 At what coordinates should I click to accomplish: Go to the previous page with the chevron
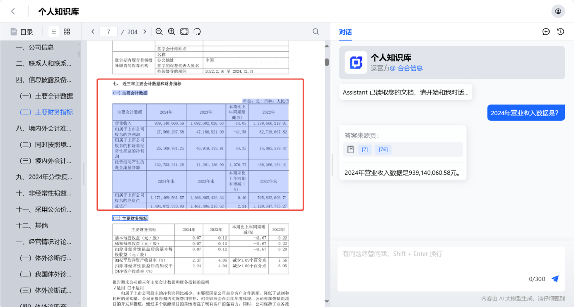pyautogui.click(x=93, y=31)
